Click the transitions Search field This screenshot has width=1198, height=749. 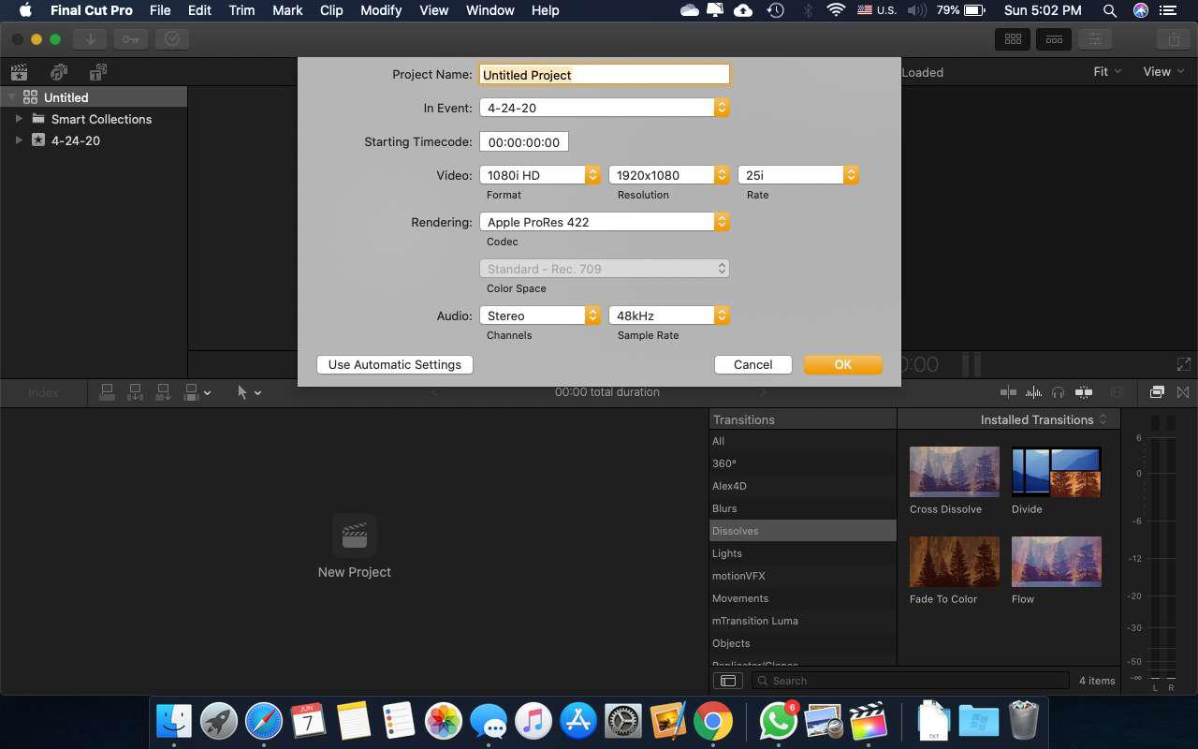coord(911,681)
